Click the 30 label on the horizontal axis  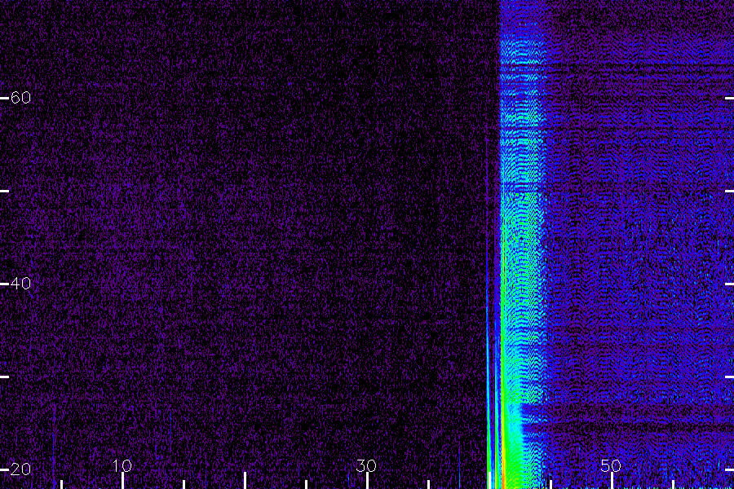click(366, 465)
